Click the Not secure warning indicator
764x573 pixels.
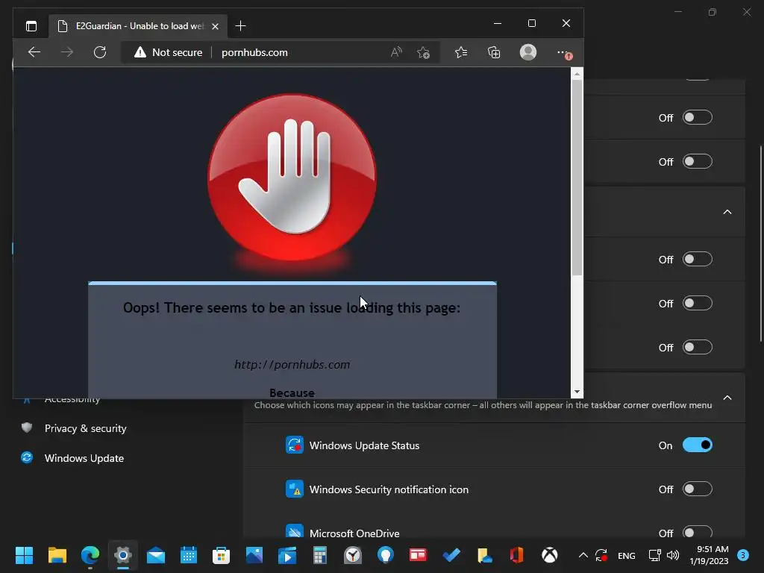tap(169, 52)
